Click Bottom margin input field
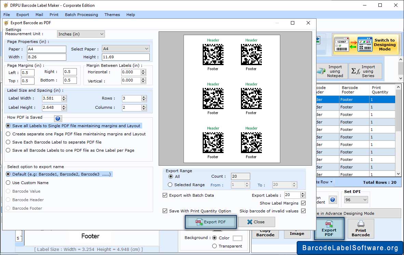The image size is (404, 255). point(70,80)
